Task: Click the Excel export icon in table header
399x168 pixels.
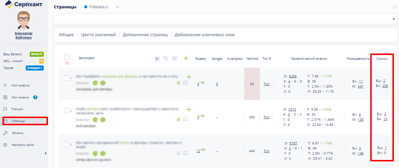Action: [x=157, y=59]
